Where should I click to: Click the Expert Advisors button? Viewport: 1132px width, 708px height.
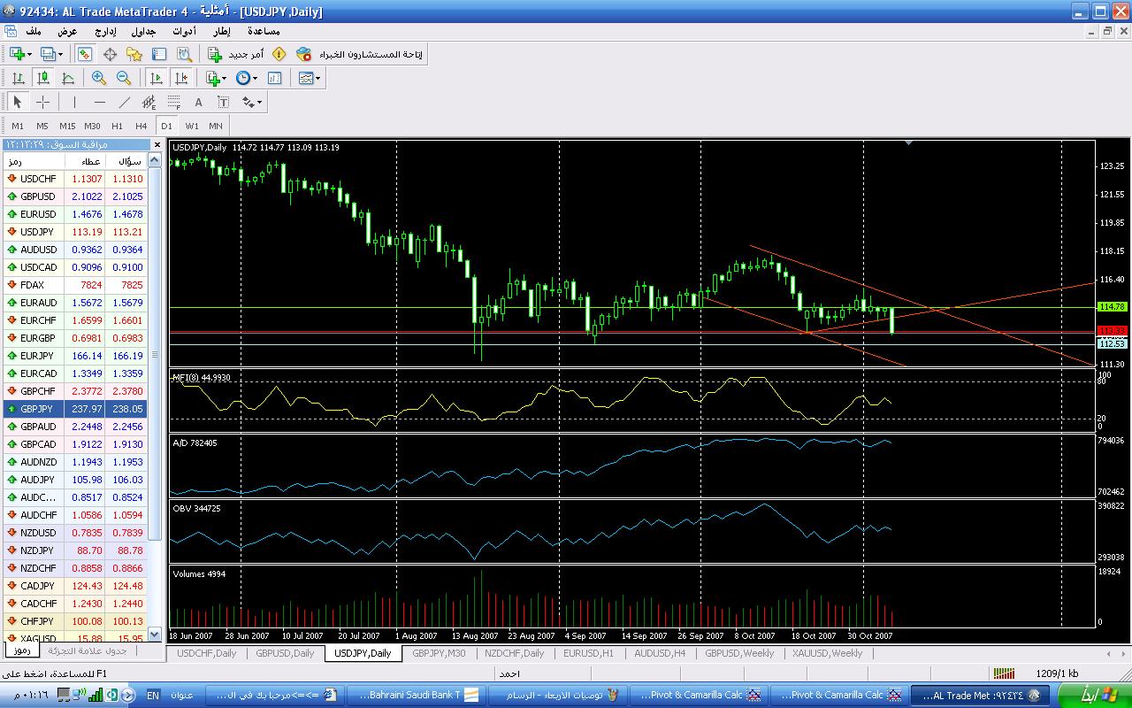coord(361,54)
